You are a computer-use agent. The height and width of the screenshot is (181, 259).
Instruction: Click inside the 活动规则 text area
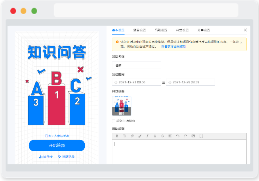(x=179, y=152)
